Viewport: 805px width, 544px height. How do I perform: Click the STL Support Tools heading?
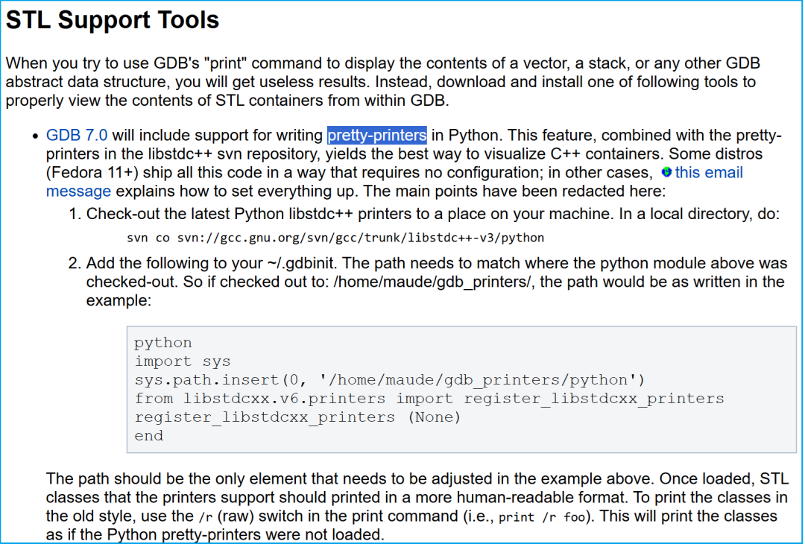113,20
